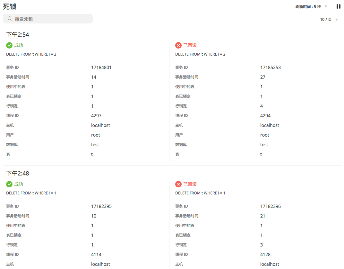344x269 pixels.
Task: Select 行锁定 label beside value 3
Action: pyautogui.click(x=181, y=245)
